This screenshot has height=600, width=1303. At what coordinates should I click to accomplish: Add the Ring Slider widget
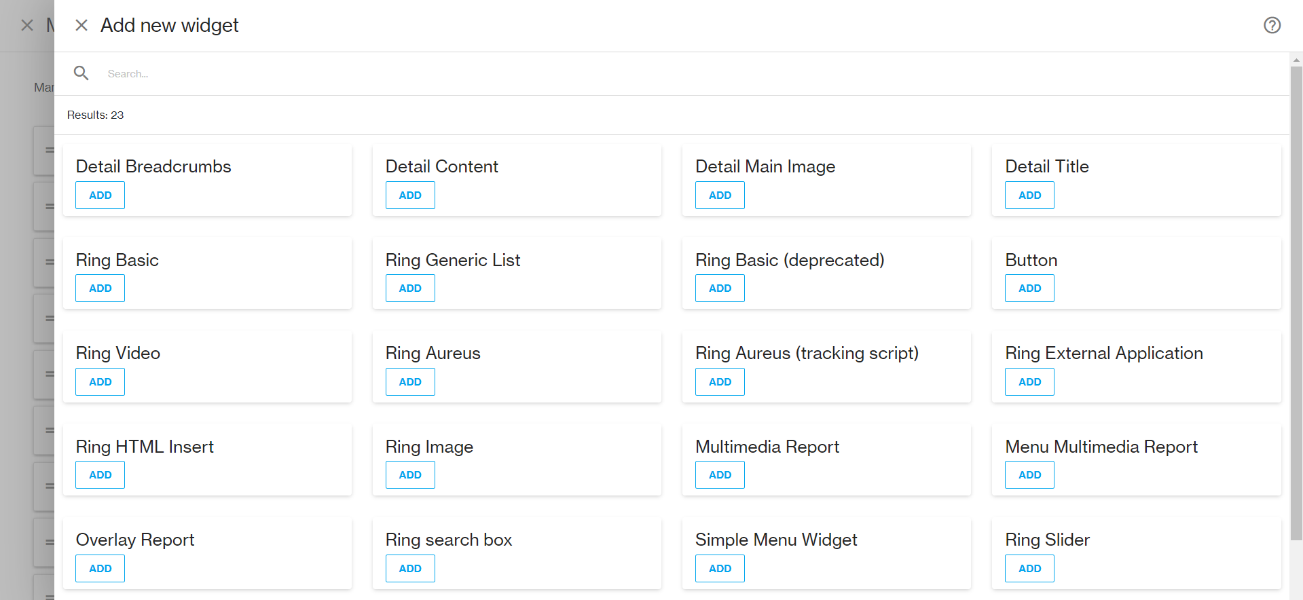[1029, 569]
